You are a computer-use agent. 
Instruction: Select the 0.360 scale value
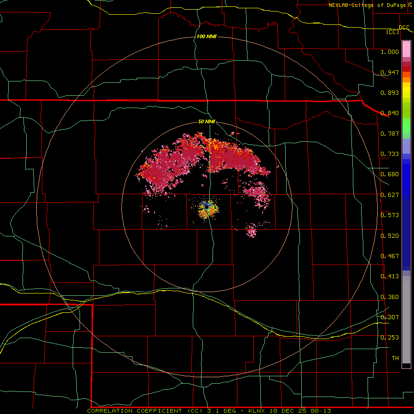(390, 297)
